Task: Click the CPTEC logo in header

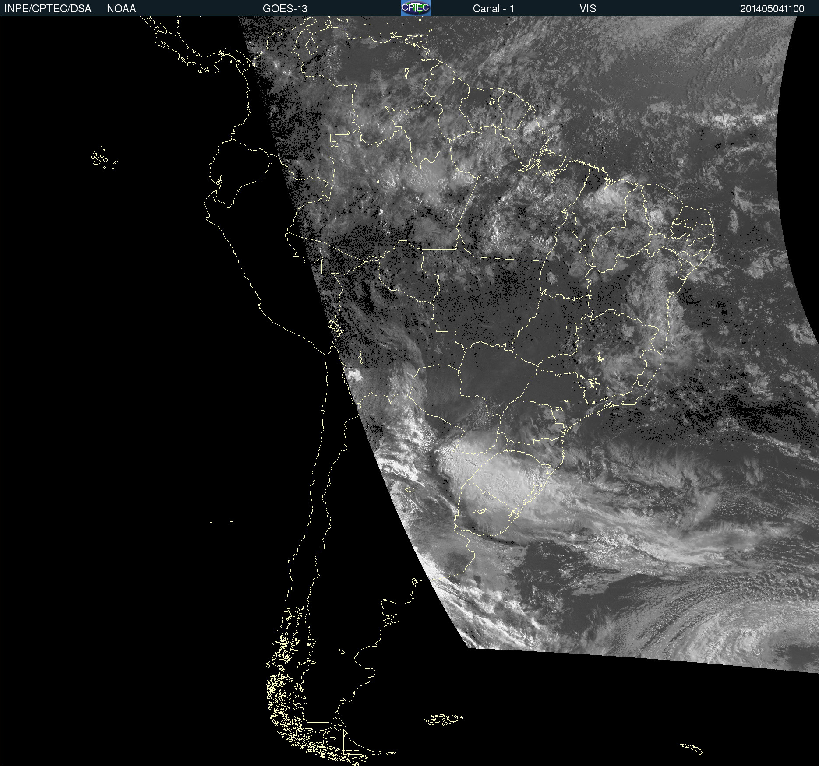Action: tap(416, 8)
